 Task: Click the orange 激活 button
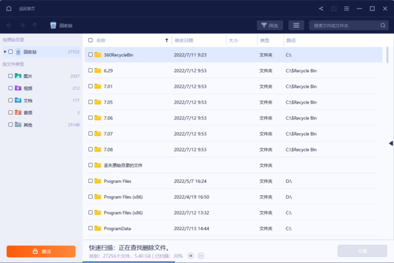pyautogui.click(x=41, y=251)
